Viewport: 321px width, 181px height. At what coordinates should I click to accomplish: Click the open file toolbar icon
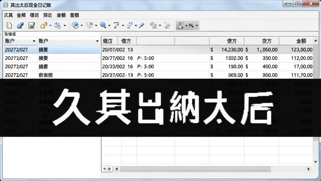click(x=20, y=25)
